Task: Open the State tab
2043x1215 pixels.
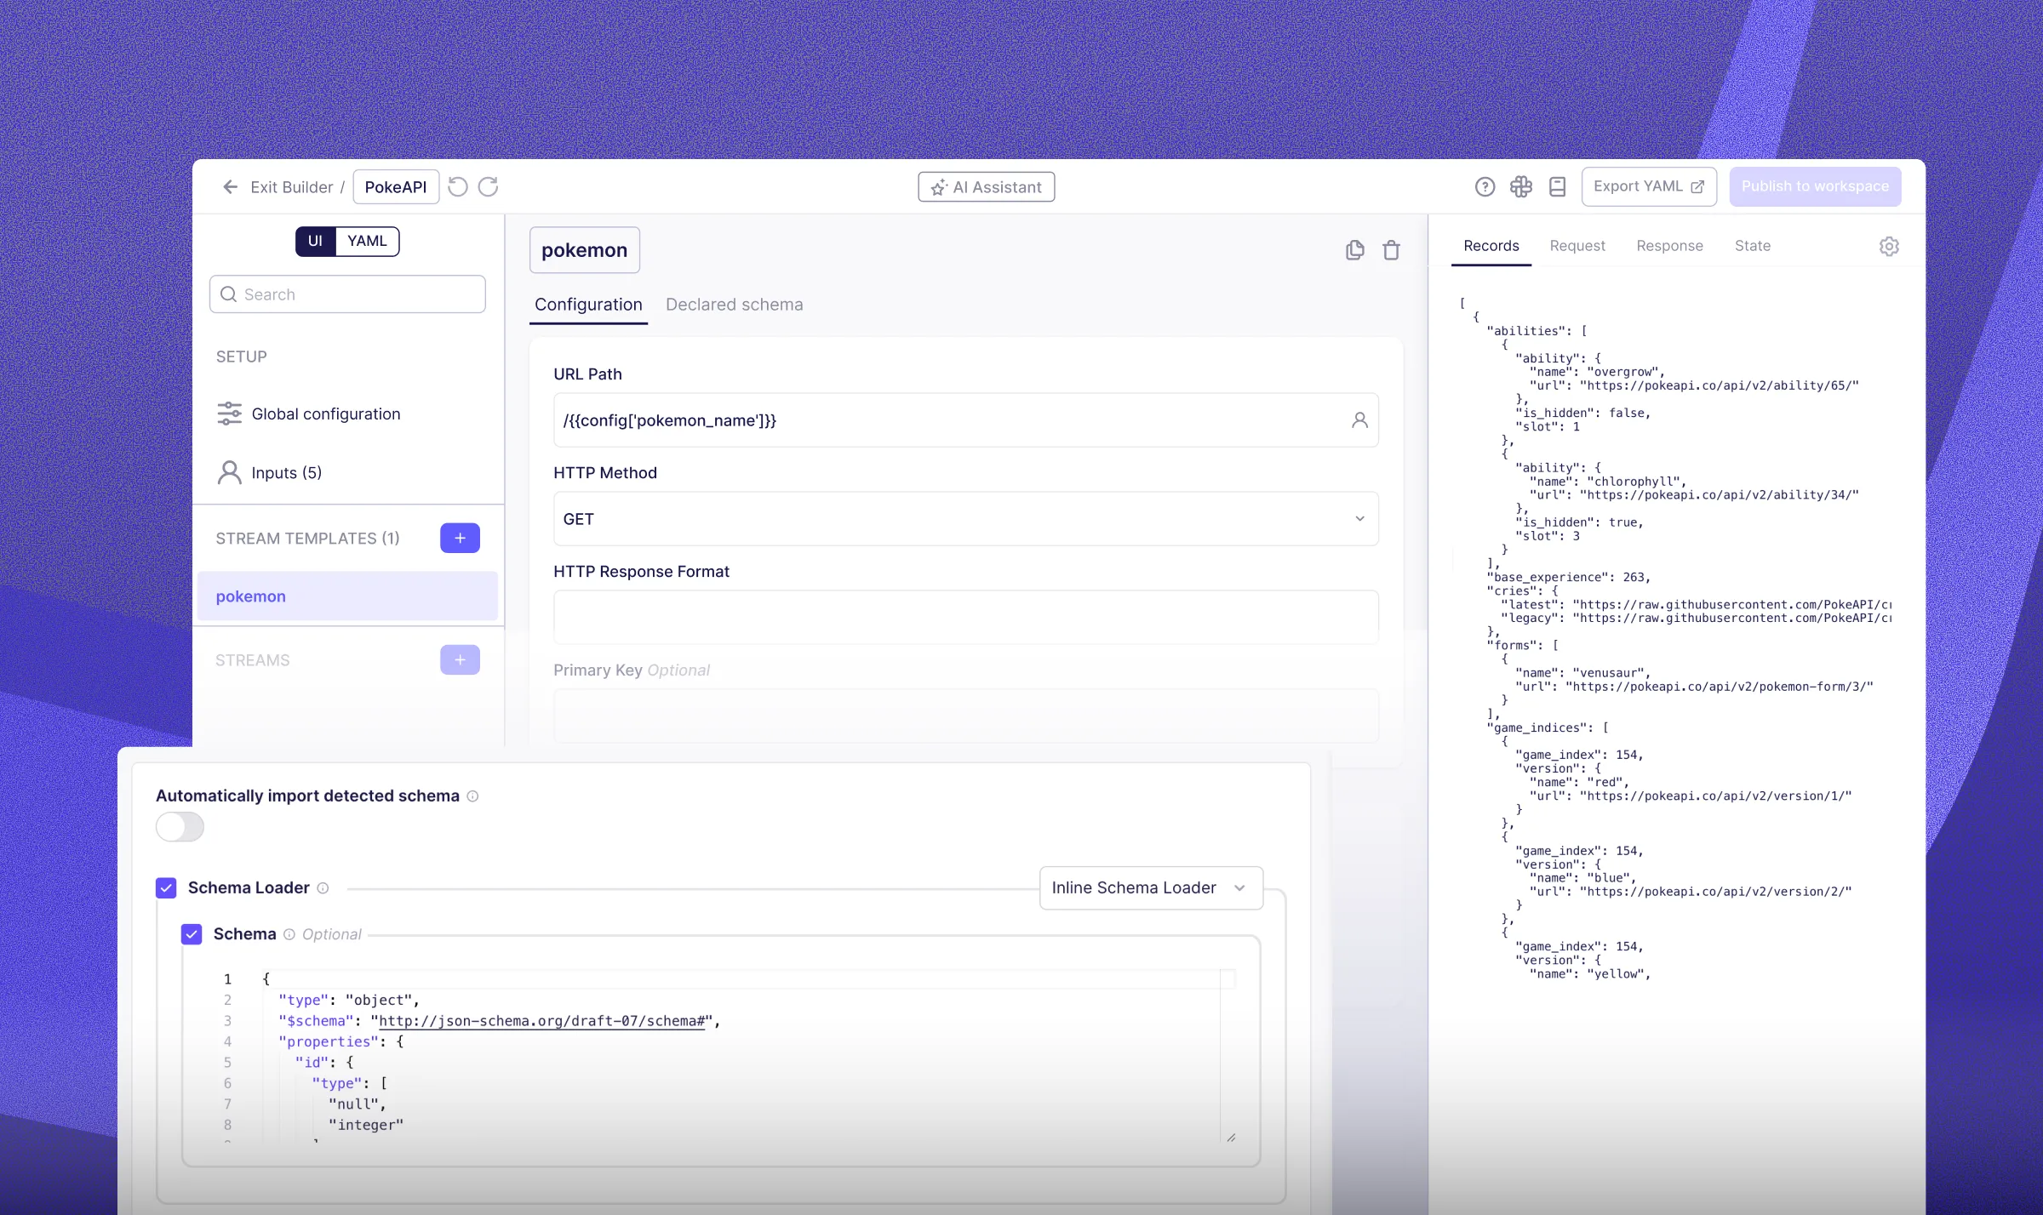Action: click(1752, 246)
